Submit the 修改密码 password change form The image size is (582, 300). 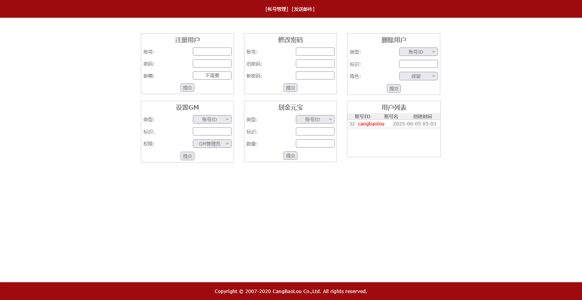[290, 88]
